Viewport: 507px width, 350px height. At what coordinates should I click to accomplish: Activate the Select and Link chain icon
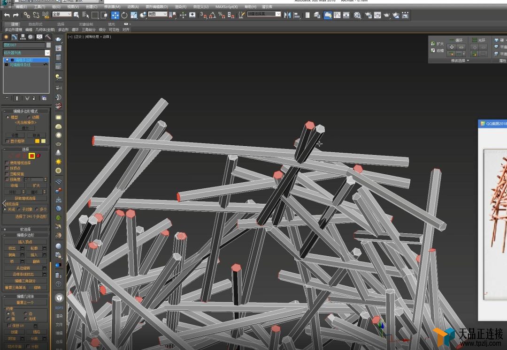pyautogui.click(x=27, y=15)
